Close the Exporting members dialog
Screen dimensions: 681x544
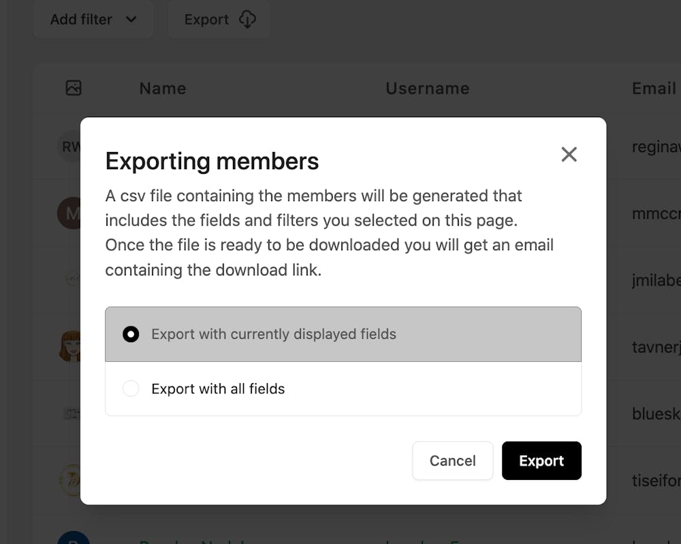pyautogui.click(x=569, y=155)
